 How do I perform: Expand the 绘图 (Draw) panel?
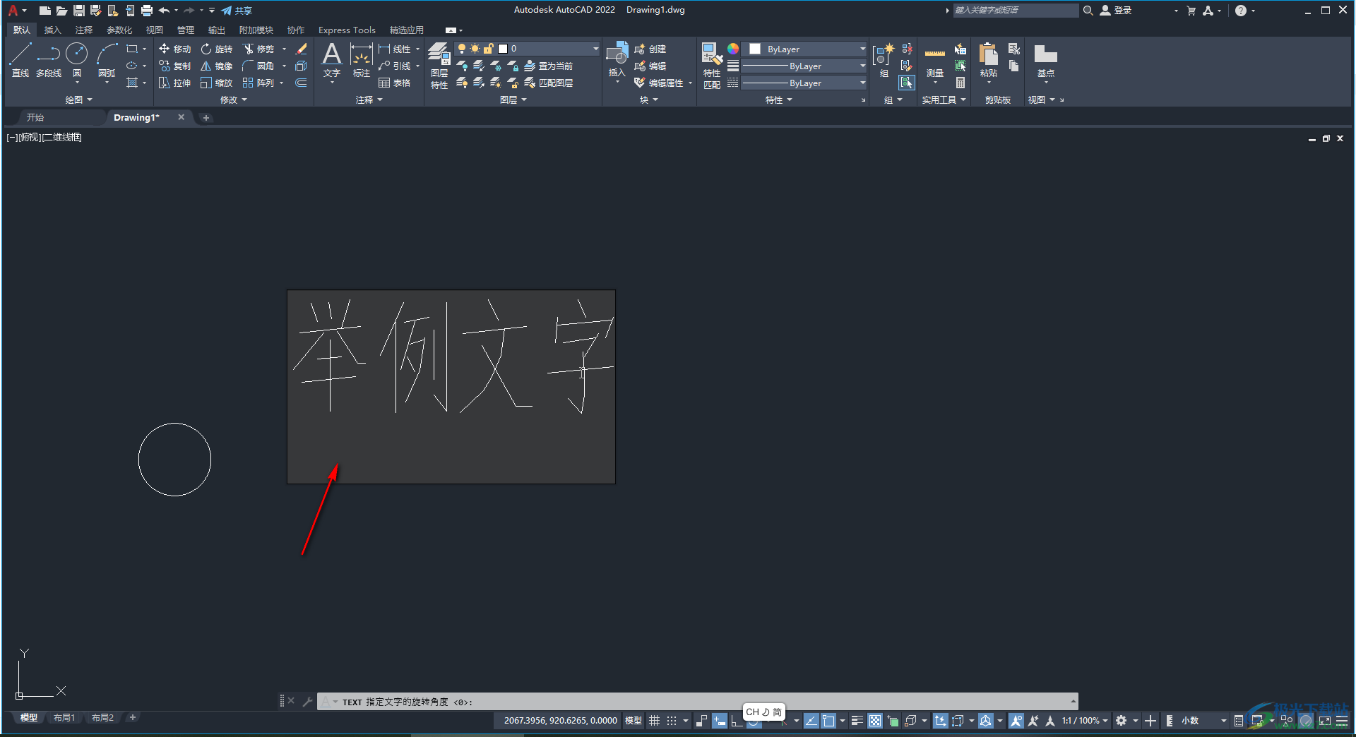point(78,100)
